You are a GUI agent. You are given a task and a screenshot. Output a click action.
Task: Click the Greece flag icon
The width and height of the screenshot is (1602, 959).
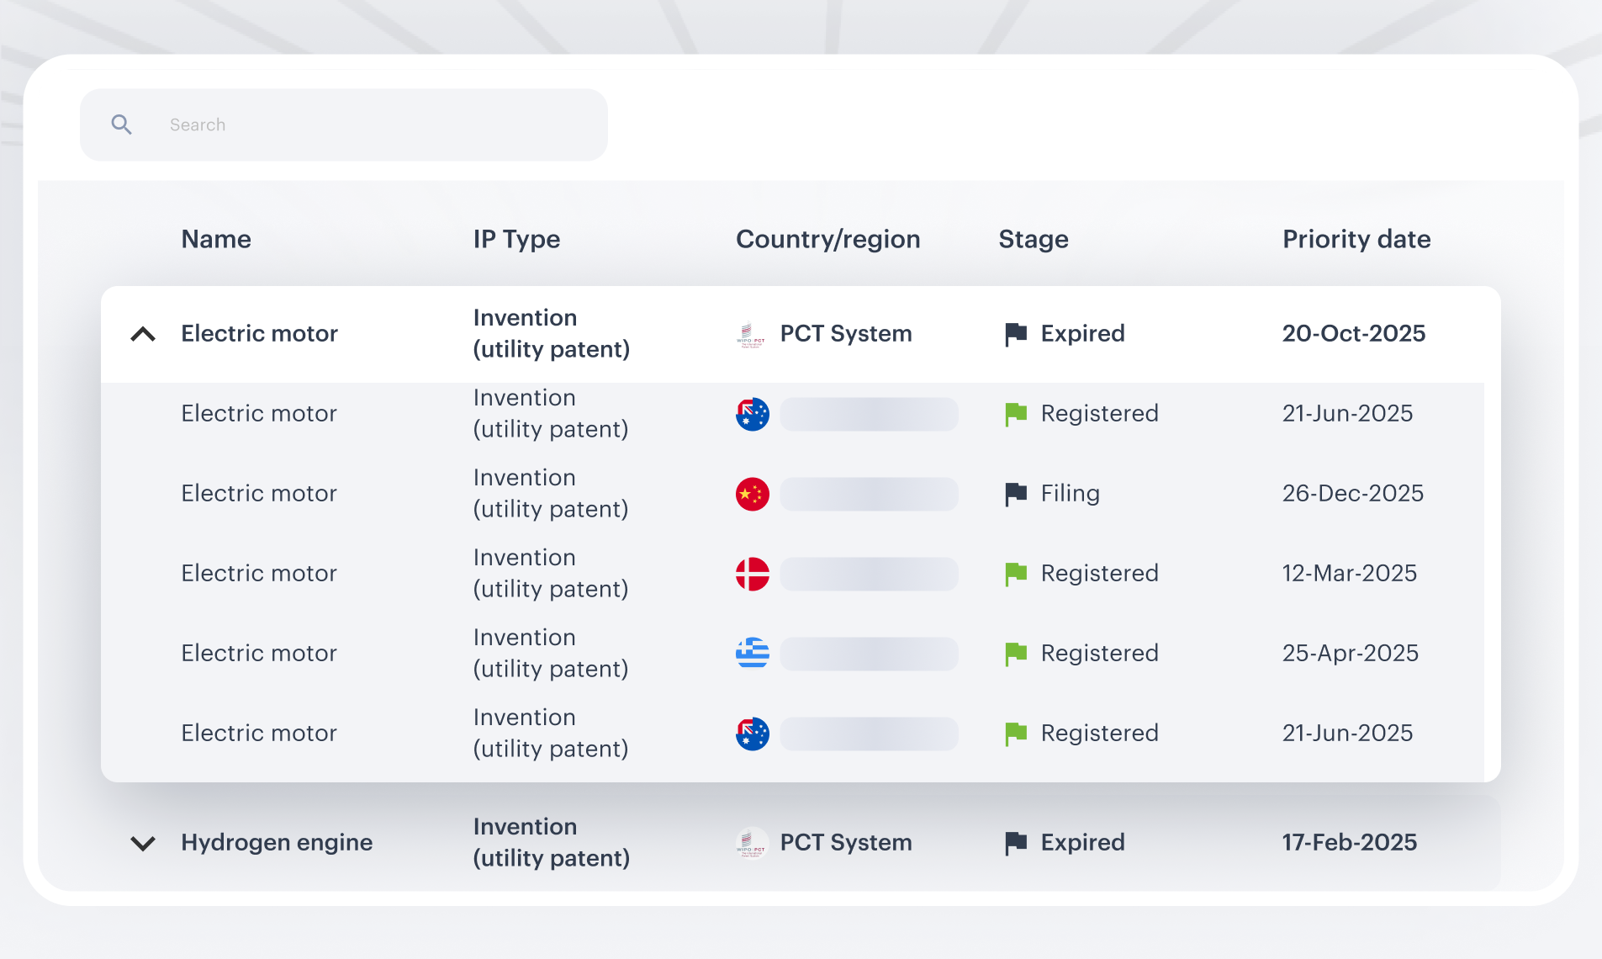(752, 654)
